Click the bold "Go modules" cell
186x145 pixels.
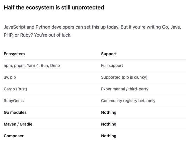[15, 112]
